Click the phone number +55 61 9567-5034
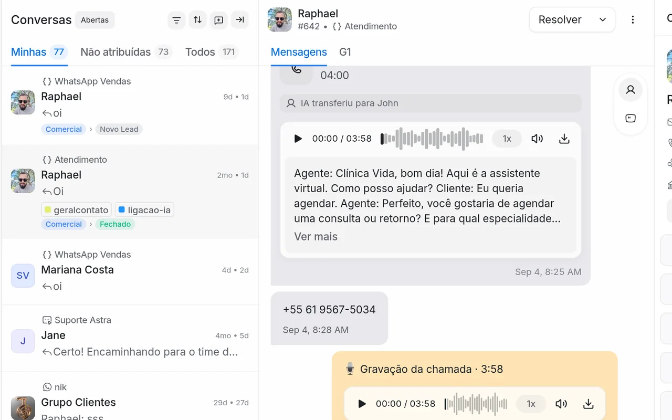The image size is (672, 420). click(x=329, y=309)
